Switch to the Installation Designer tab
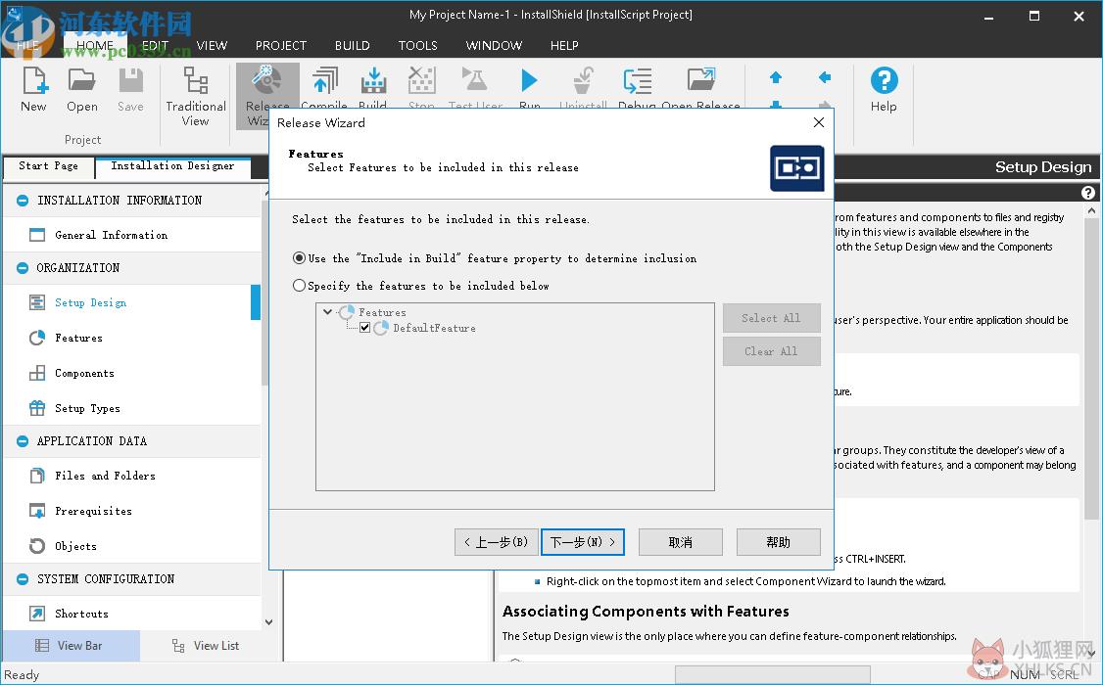This screenshot has width=1103, height=685. 172,166
